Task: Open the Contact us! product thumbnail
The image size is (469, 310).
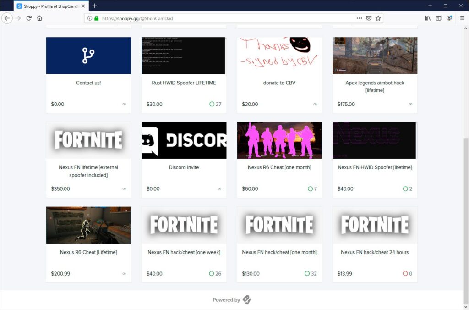Action: tap(88, 55)
